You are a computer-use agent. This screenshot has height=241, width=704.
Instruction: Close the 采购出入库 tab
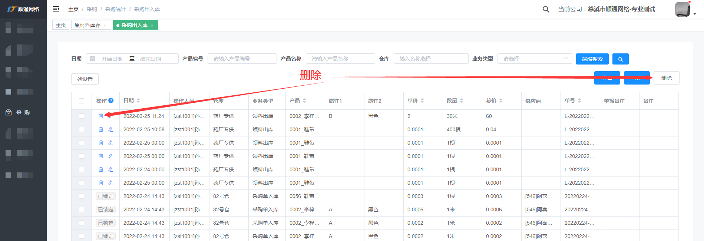(152, 26)
